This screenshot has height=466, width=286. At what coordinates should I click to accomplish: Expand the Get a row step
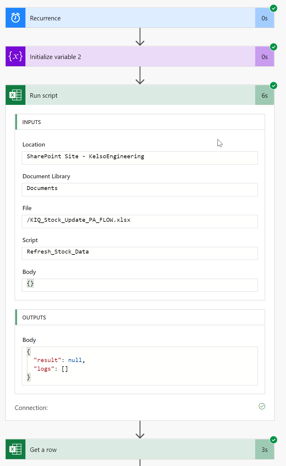point(140,449)
